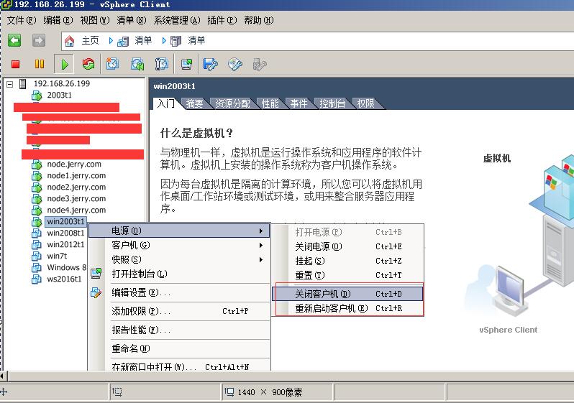Switch to the 权限 Permissions tab
This screenshot has width=574, height=403.
tap(365, 104)
